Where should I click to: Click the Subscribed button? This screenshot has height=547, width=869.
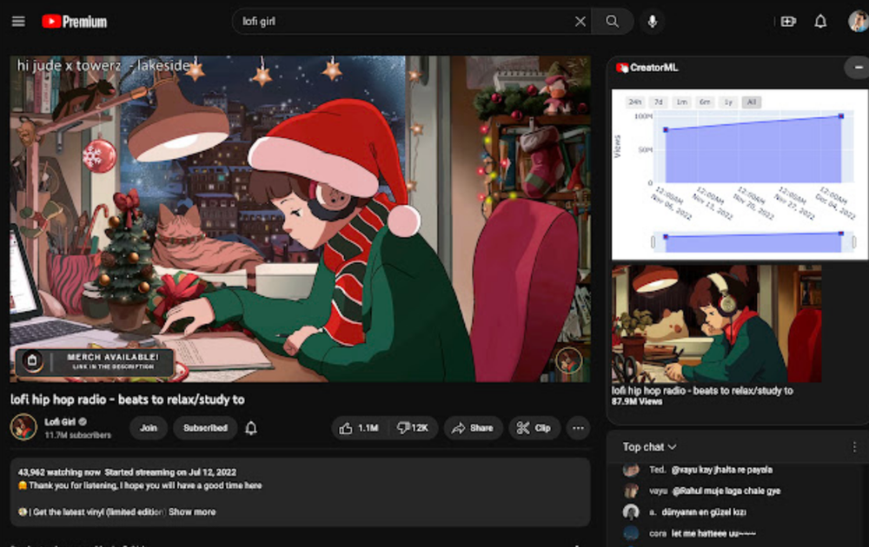pyautogui.click(x=205, y=428)
